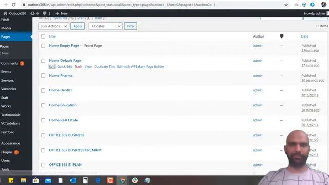Open the Grammarly extension icon
Screen dimensions: 329x185
coord(304,5)
